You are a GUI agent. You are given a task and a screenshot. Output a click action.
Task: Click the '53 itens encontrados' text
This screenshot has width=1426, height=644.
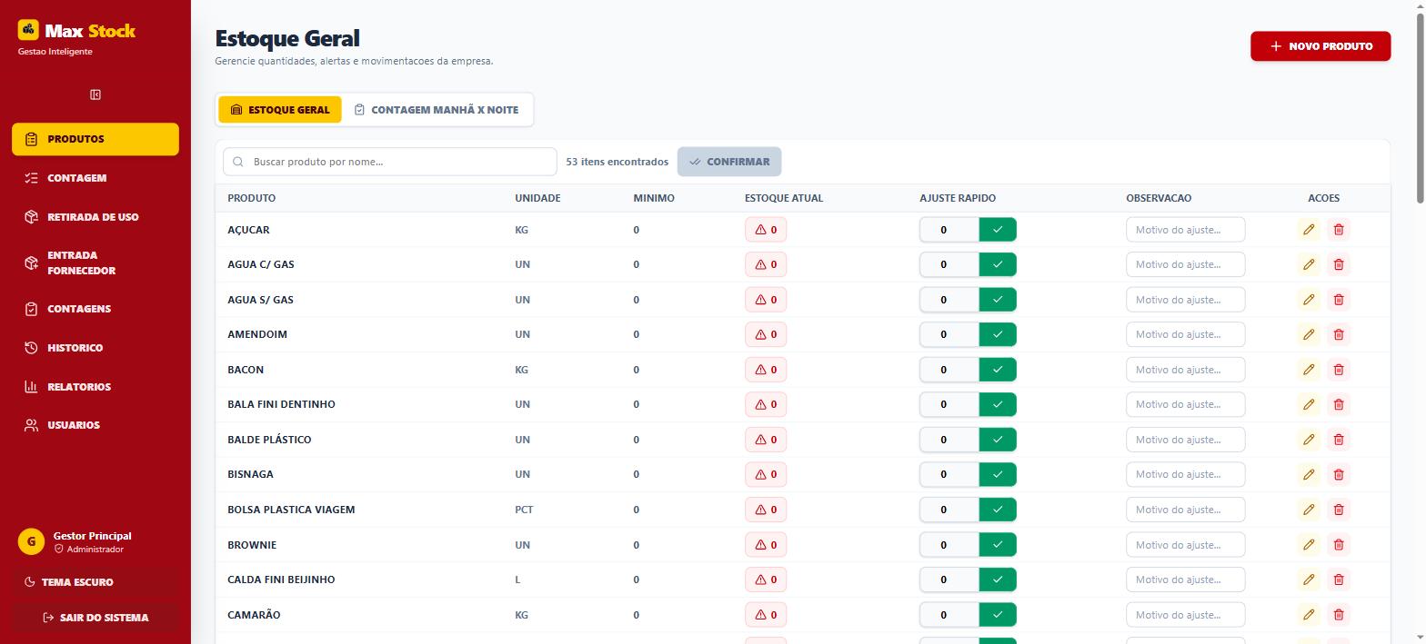617,162
